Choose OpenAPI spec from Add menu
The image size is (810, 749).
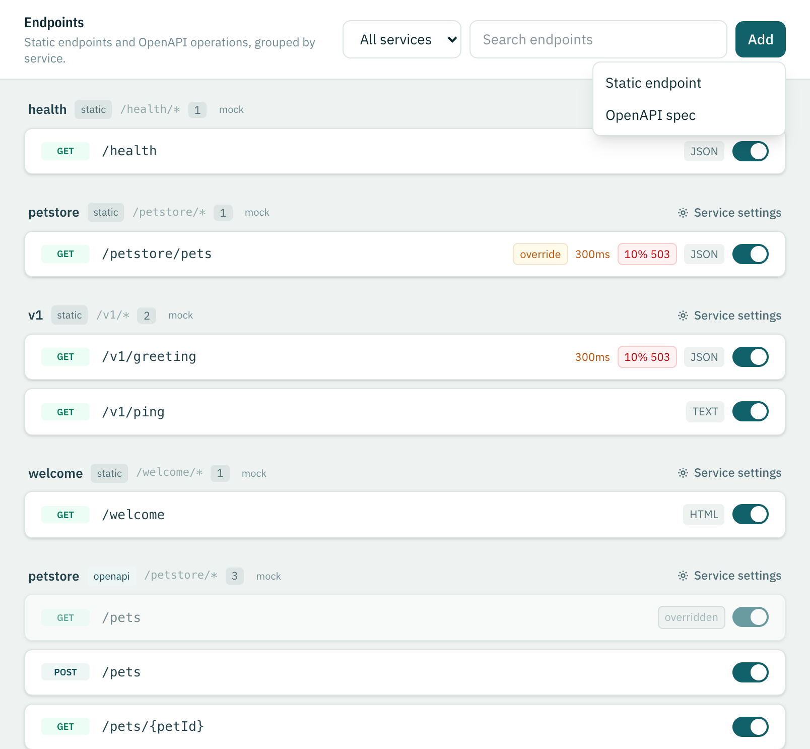coord(689,115)
